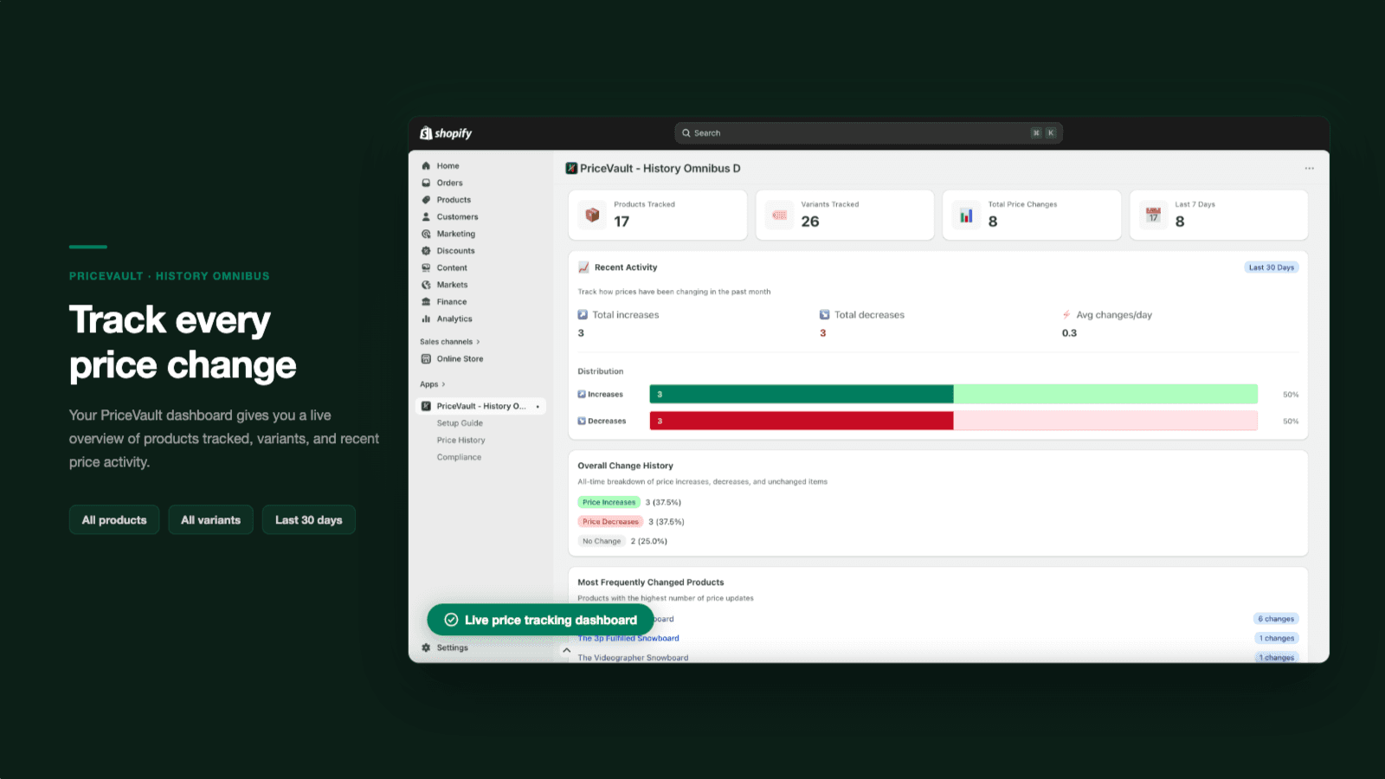Open Home from the sidebar
Image resolution: width=1385 pixels, height=779 pixels.
click(x=448, y=166)
